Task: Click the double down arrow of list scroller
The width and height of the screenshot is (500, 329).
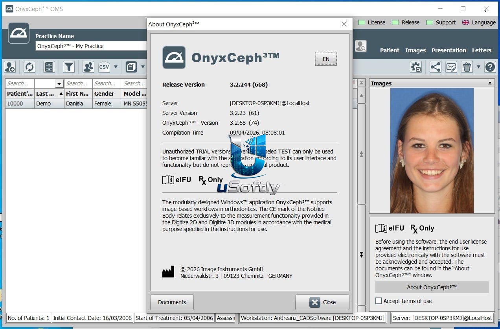Action: 361,255
